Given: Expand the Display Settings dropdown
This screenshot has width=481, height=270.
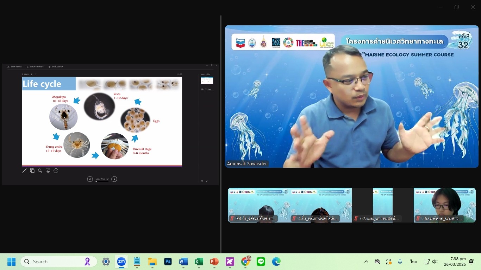Looking at the screenshot, I should (35, 66).
